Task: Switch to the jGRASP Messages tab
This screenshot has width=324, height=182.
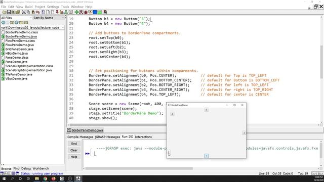Action: click(x=107, y=137)
